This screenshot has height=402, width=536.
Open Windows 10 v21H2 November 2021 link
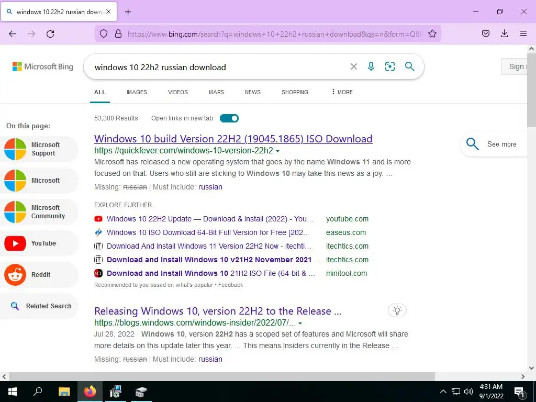[x=214, y=260]
